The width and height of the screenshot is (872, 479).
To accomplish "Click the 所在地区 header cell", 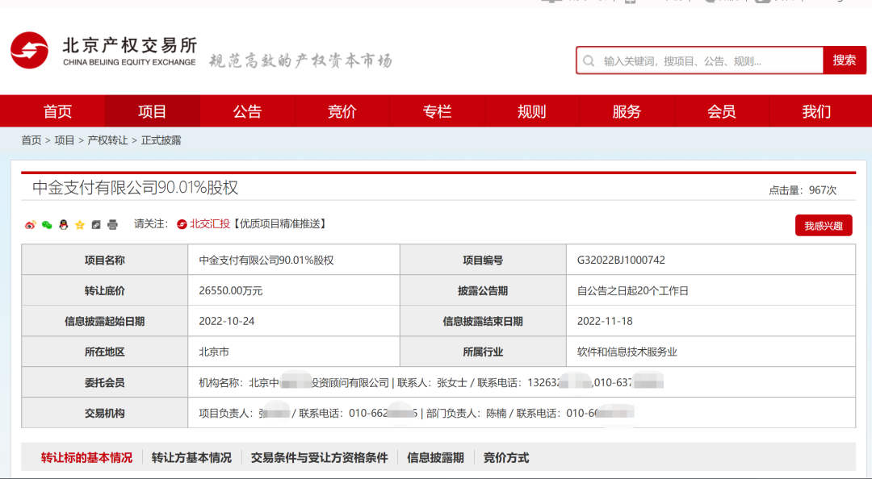I will (x=104, y=352).
